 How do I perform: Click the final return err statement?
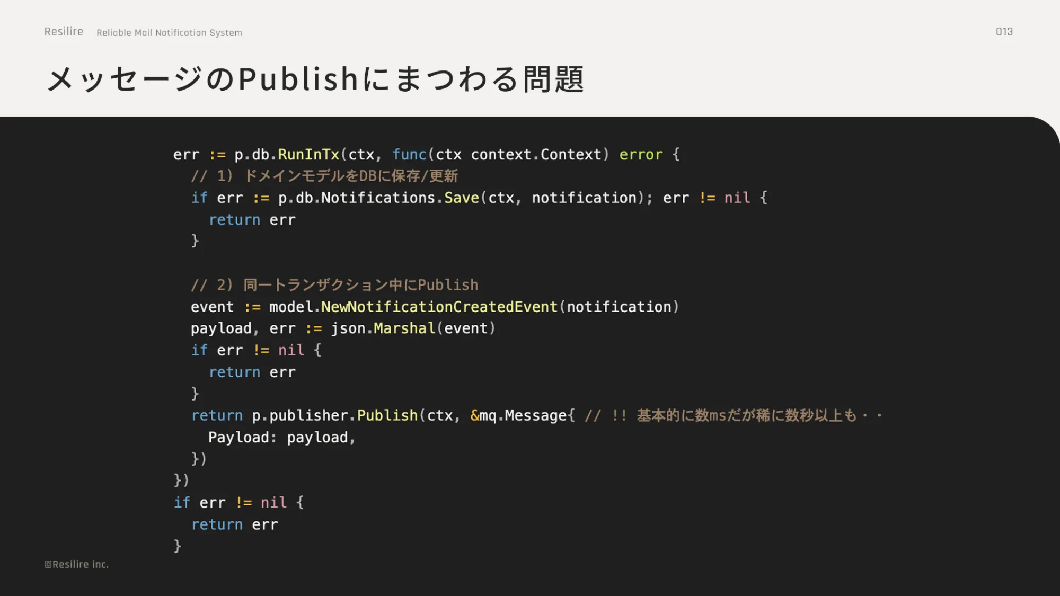click(234, 524)
